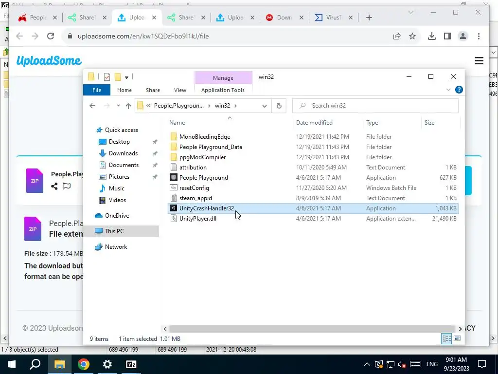The height and width of the screenshot is (374, 498).
Task: Switch to Details view layout icon
Action: click(446, 338)
